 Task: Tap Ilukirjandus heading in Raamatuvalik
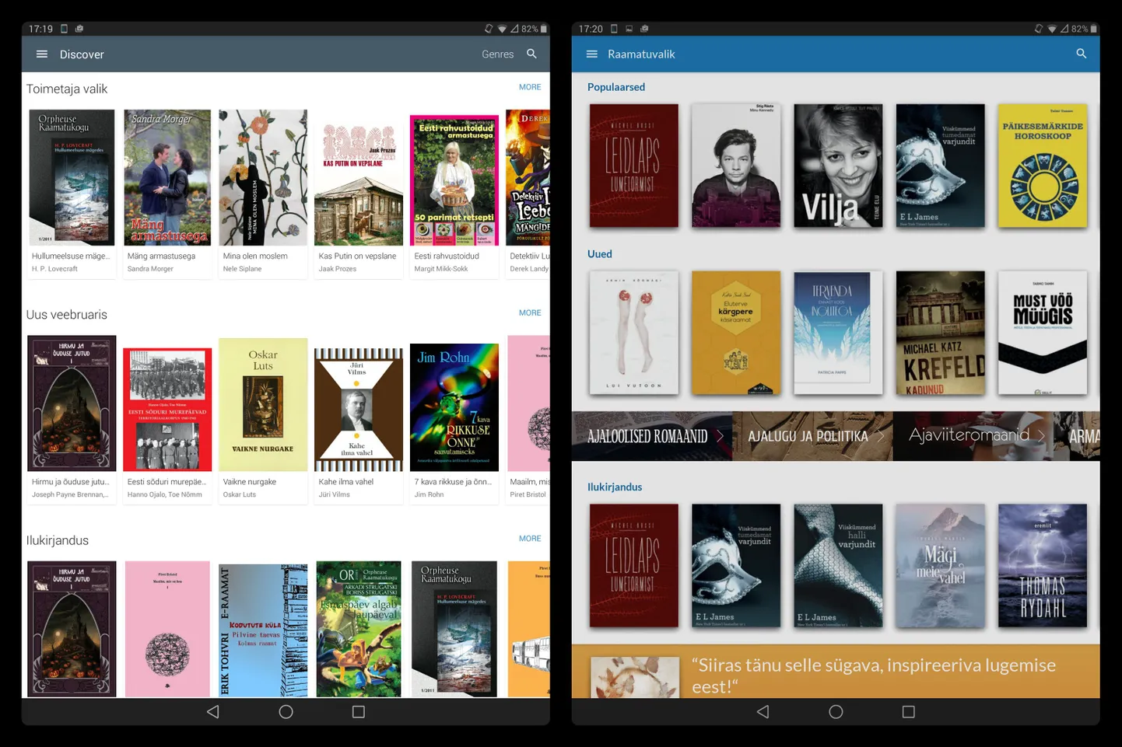615,487
